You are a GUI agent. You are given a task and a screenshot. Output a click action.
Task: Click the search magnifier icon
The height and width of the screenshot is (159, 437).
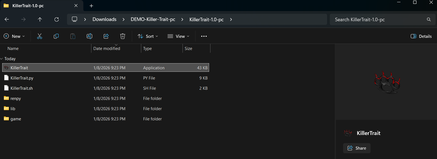pos(429,20)
